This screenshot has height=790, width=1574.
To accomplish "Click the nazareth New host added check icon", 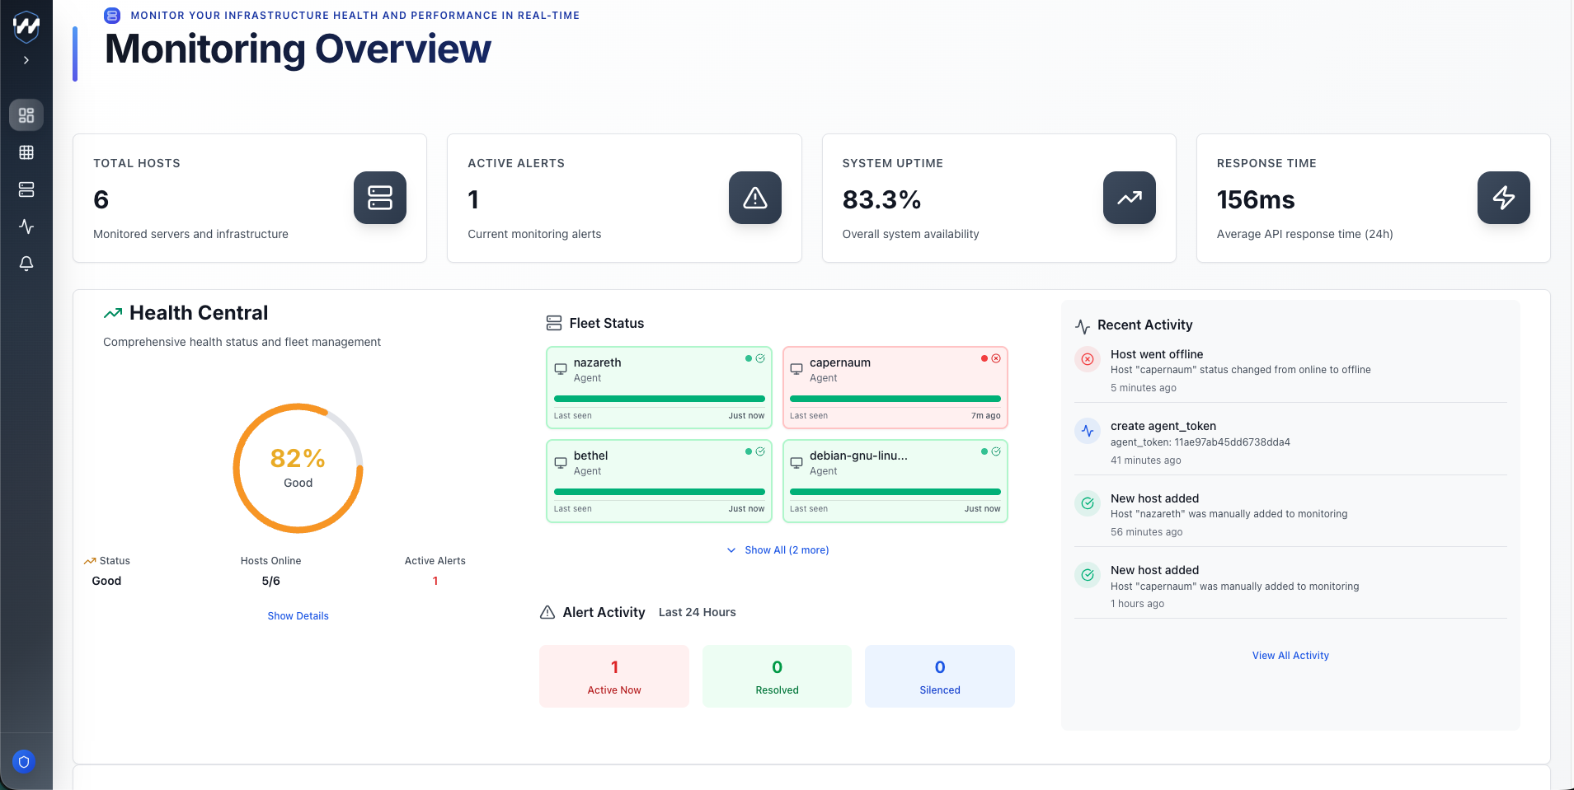I will [x=1088, y=503].
